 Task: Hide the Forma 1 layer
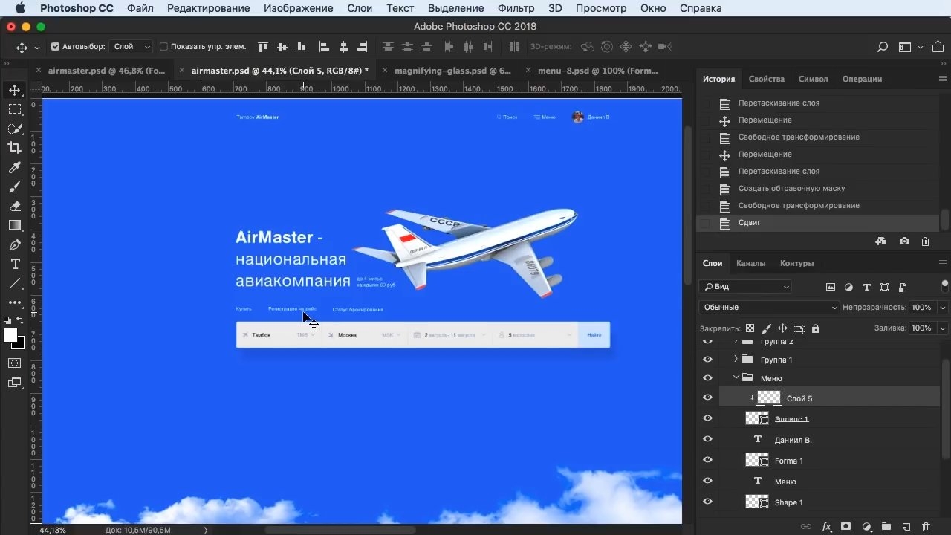point(707,461)
